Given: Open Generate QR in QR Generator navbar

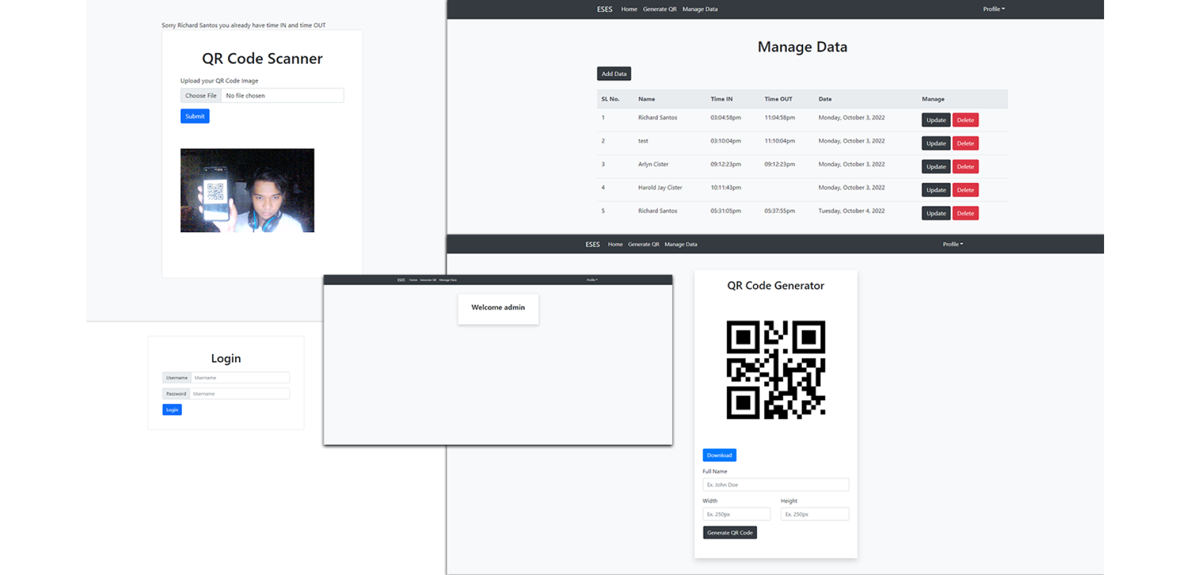Looking at the screenshot, I should [x=643, y=245].
